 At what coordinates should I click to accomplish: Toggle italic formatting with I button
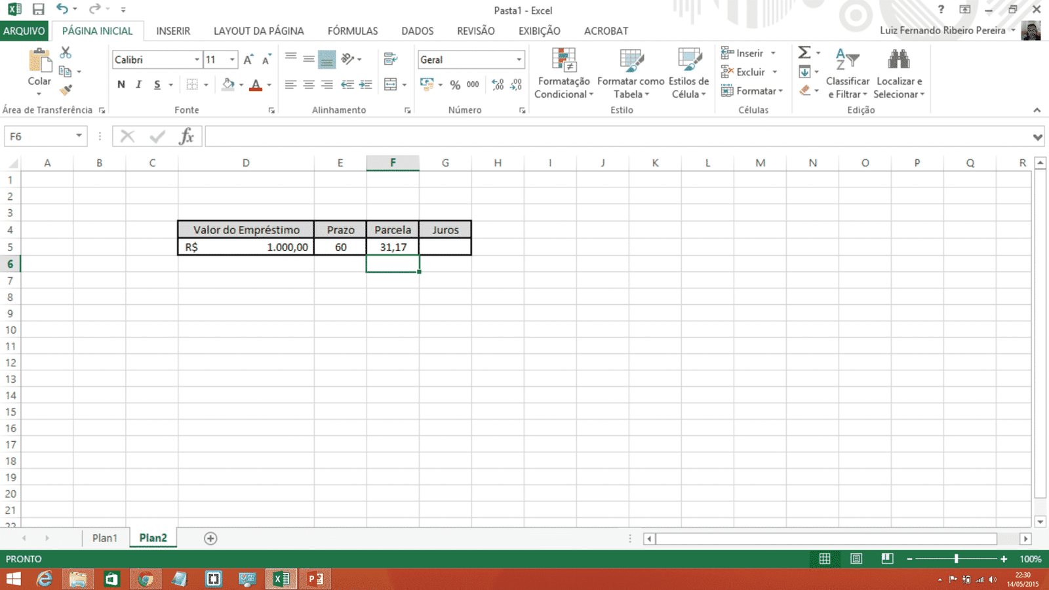(139, 85)
